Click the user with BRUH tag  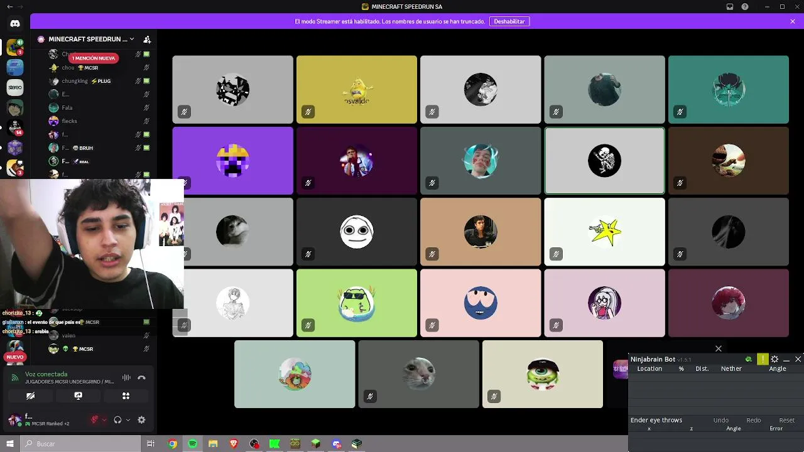point(99,148)
